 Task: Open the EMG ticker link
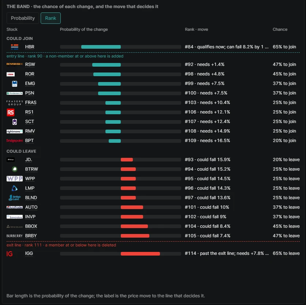point(30,83)
